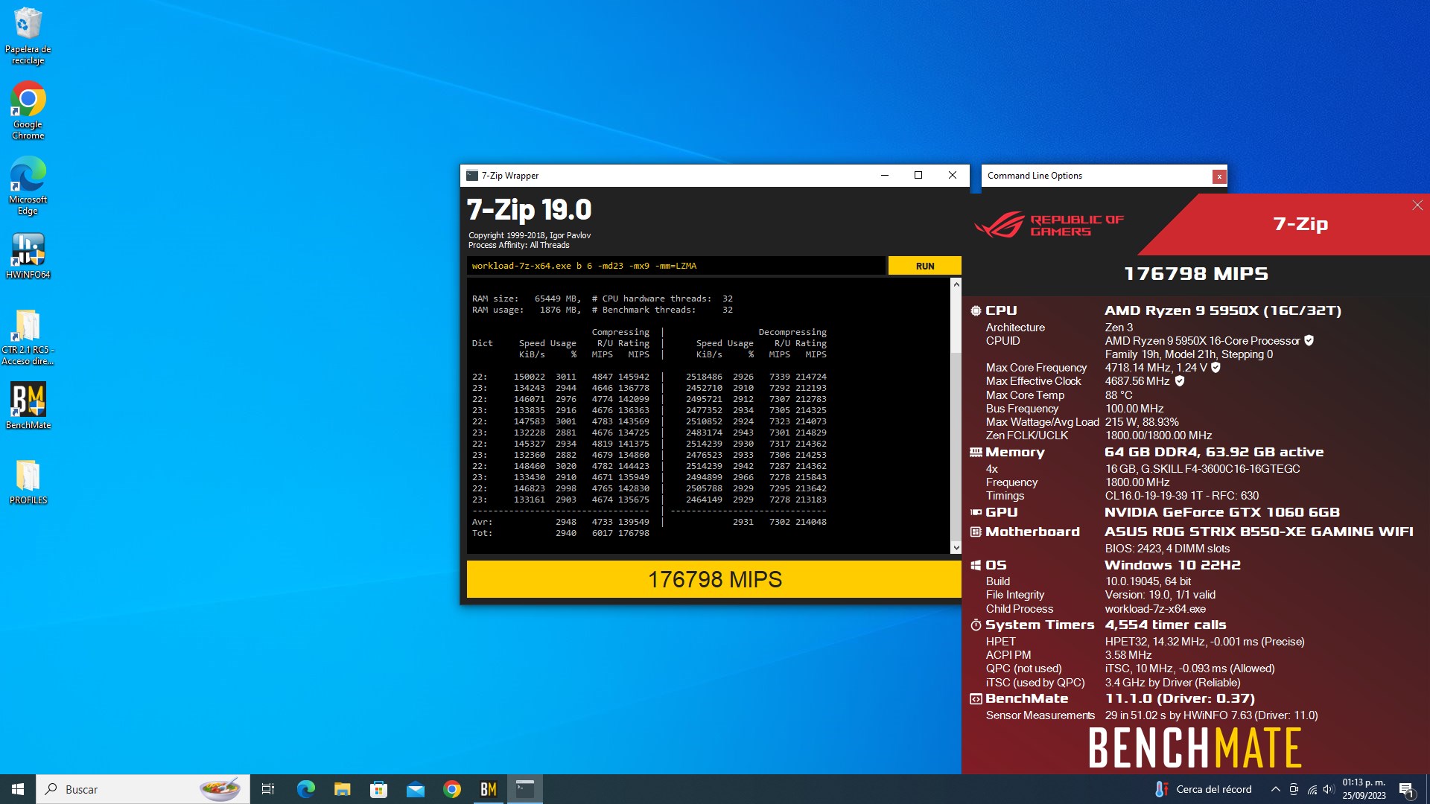Click the System Timers clock icon
Screen dimensions: 1430x804
(976, 625)
